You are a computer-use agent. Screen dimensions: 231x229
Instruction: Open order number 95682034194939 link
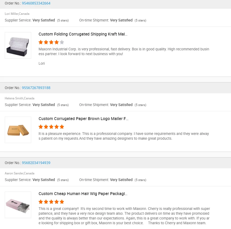point(36,163)
